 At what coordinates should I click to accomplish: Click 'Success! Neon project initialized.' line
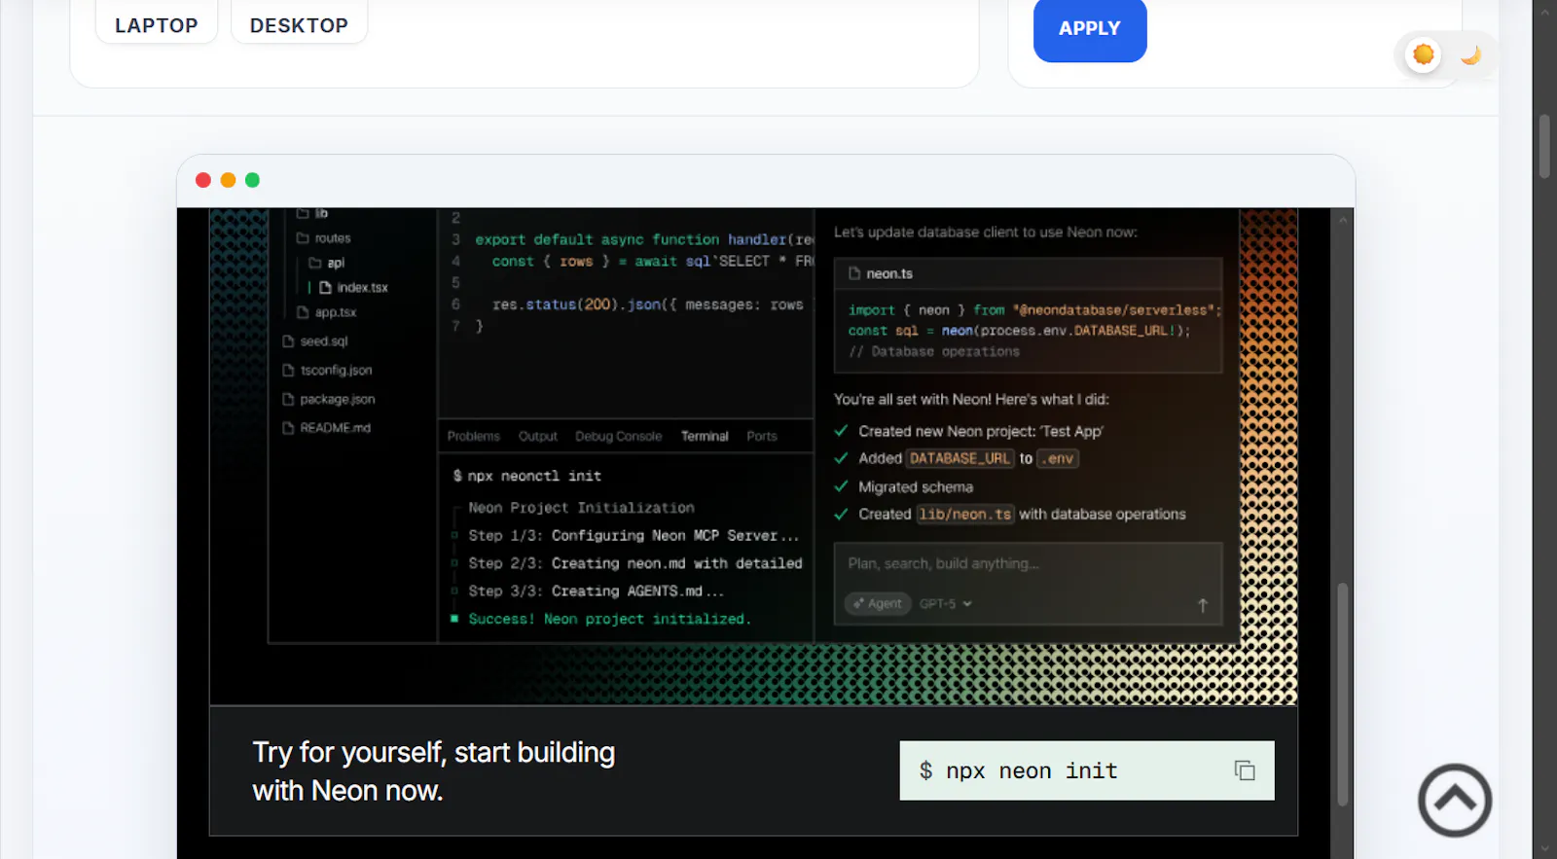click(x=609, y=619)
